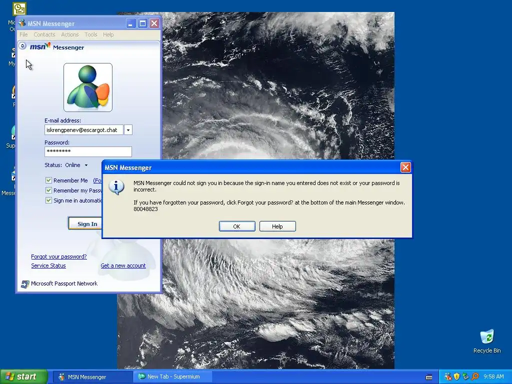The image size is (512, 384).
Task: Click the 9:58 AM clock
Action: point(493,377)
